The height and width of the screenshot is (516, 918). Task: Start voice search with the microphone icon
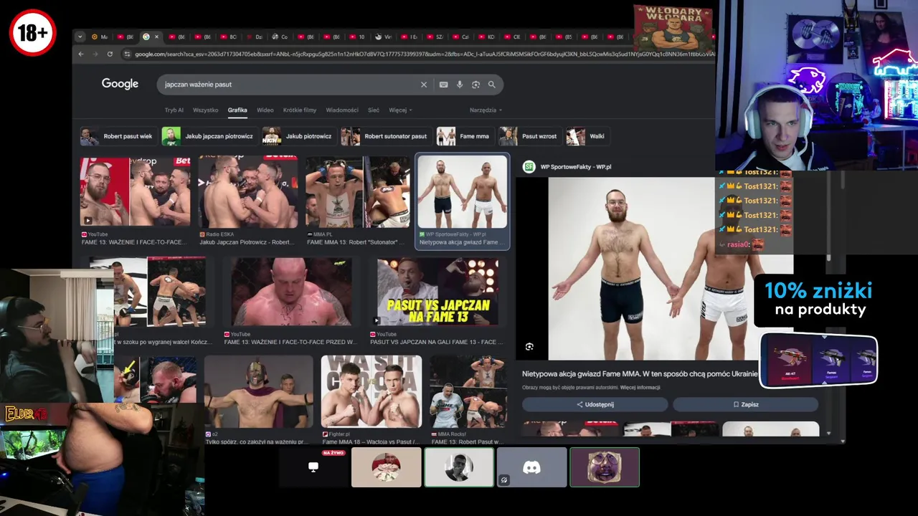pos(460,85)
